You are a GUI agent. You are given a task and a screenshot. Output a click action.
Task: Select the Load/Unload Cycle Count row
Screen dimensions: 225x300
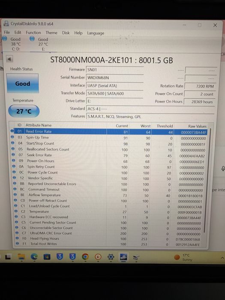tap(109, 207)
